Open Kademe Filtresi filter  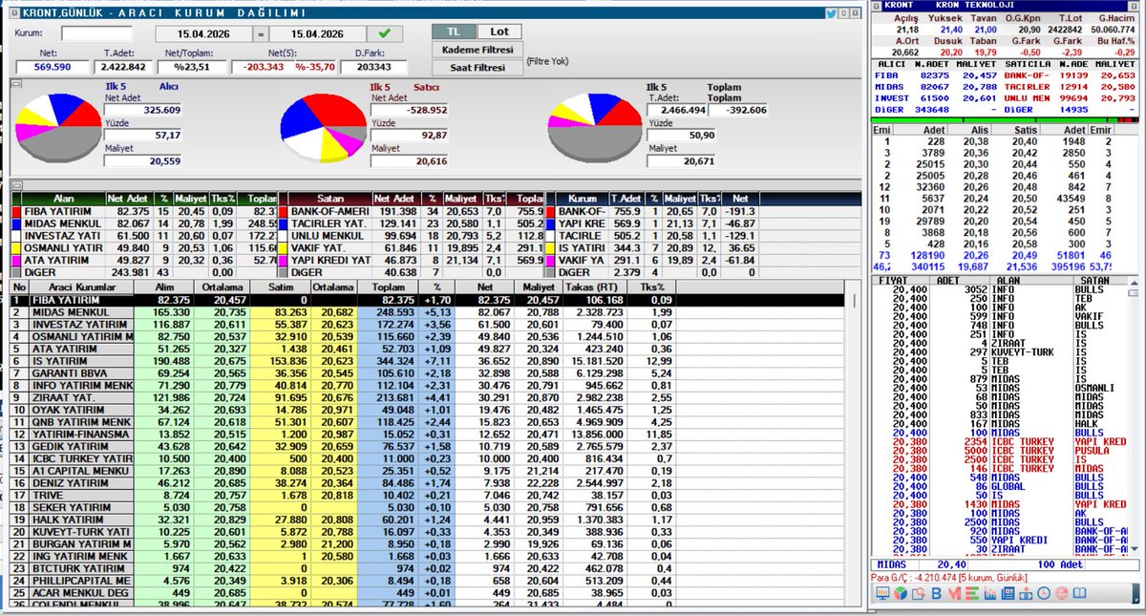point(477,50)
